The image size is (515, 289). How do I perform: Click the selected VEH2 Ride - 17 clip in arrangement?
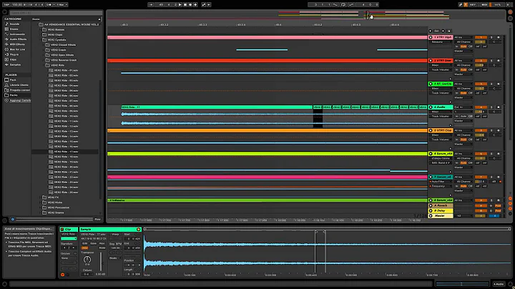[217, 107]
